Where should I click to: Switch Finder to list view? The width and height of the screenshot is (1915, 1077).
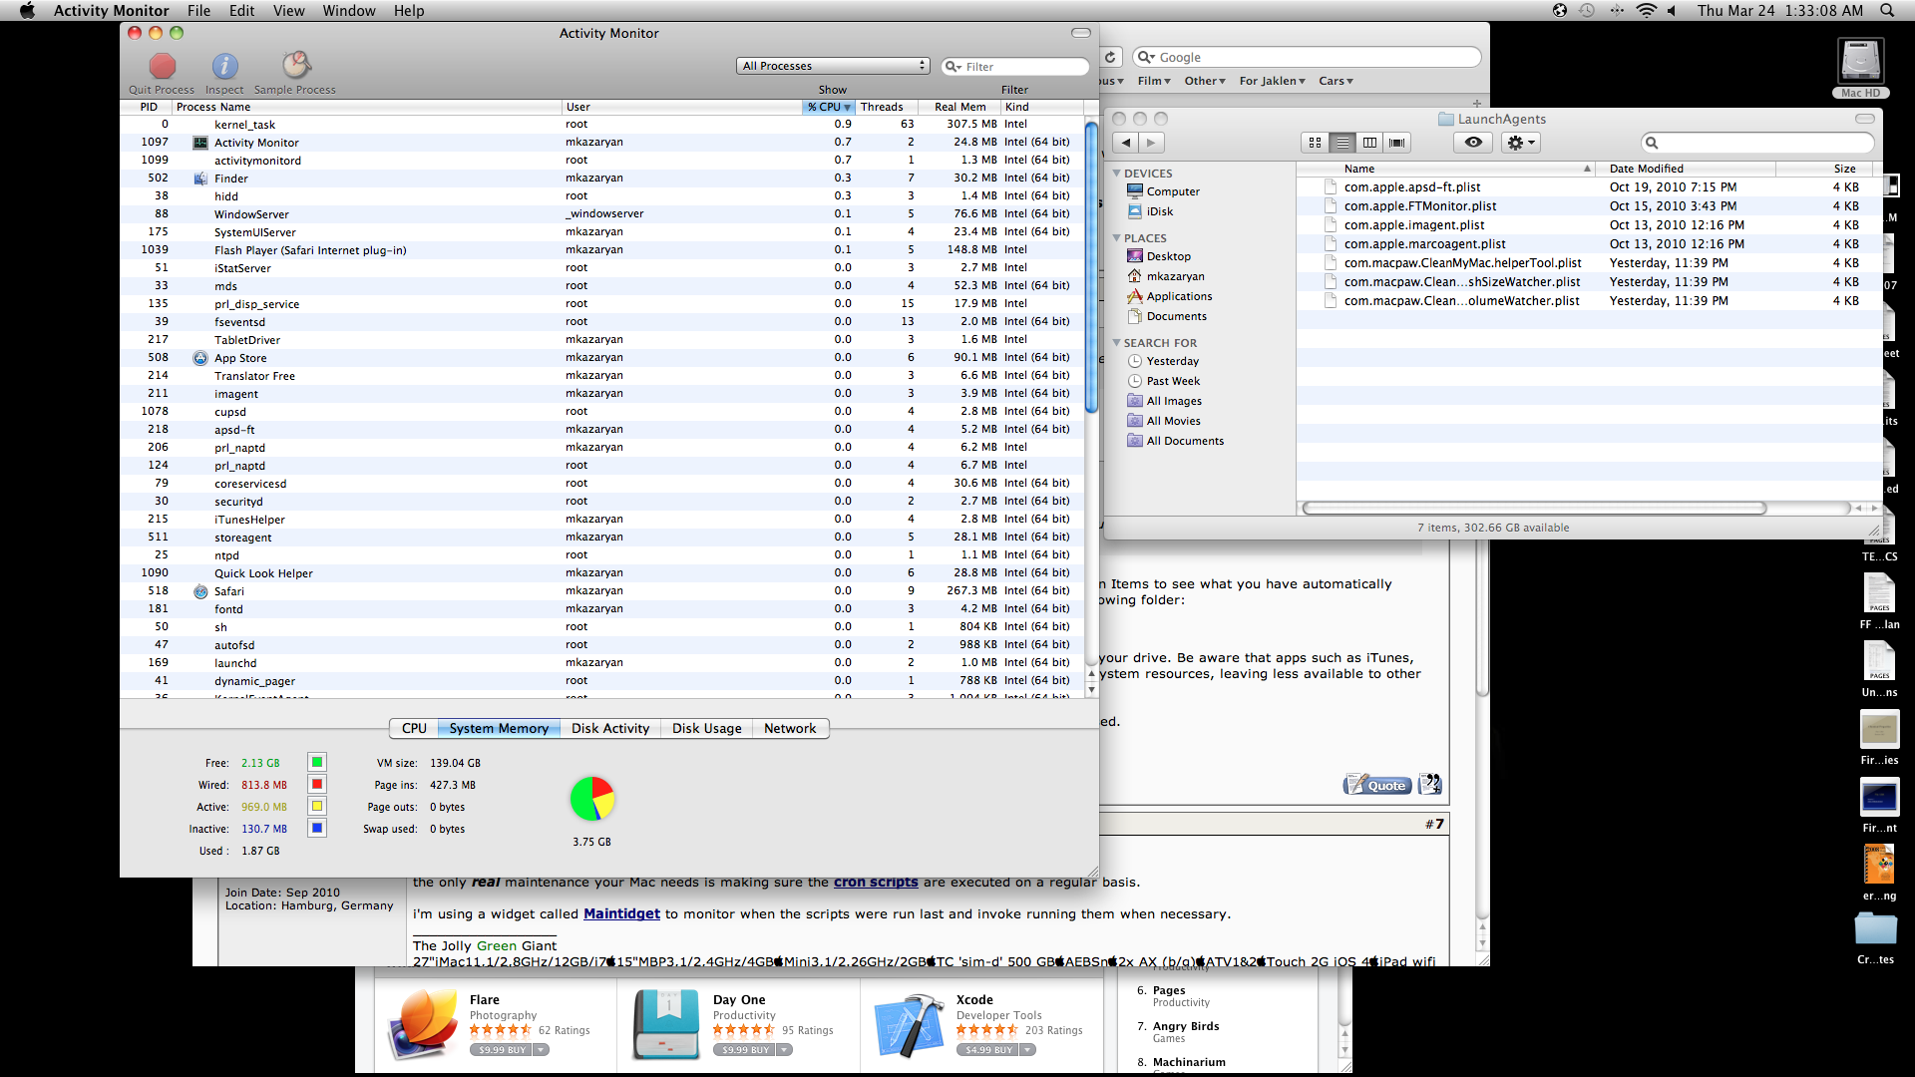pyautogui.click(x=1342, y=143)
